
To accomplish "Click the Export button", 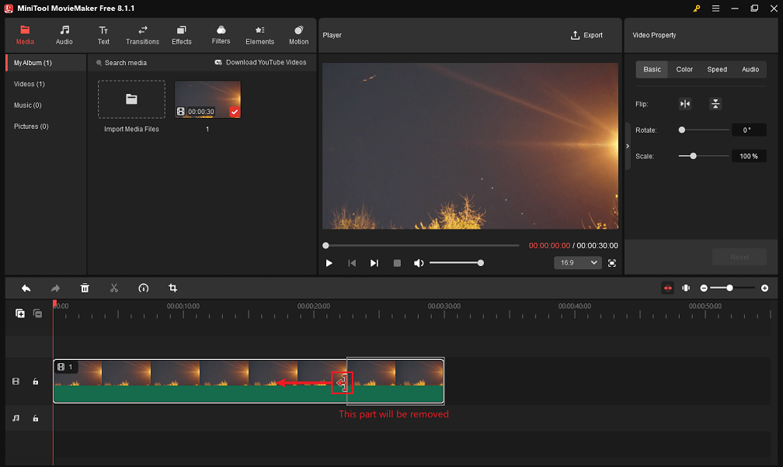I will pyautogui.click(x=586, y=36).
